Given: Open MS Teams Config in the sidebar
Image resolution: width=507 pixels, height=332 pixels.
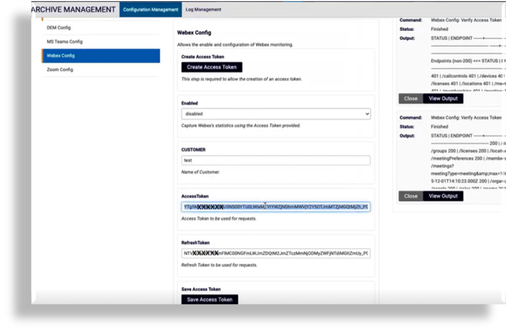Looking at the screenshot, I should click(x=101, y=42).
